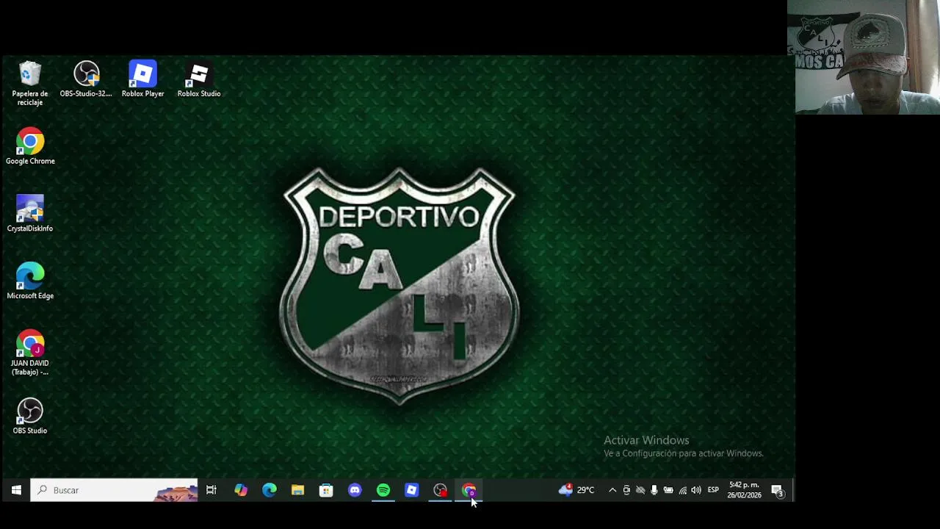The width and height of the screenshot is (940, 529).
Task: Select the Microsoft Edge desktop shortcut
Action: pyautogui.click(x=30, y=281)
